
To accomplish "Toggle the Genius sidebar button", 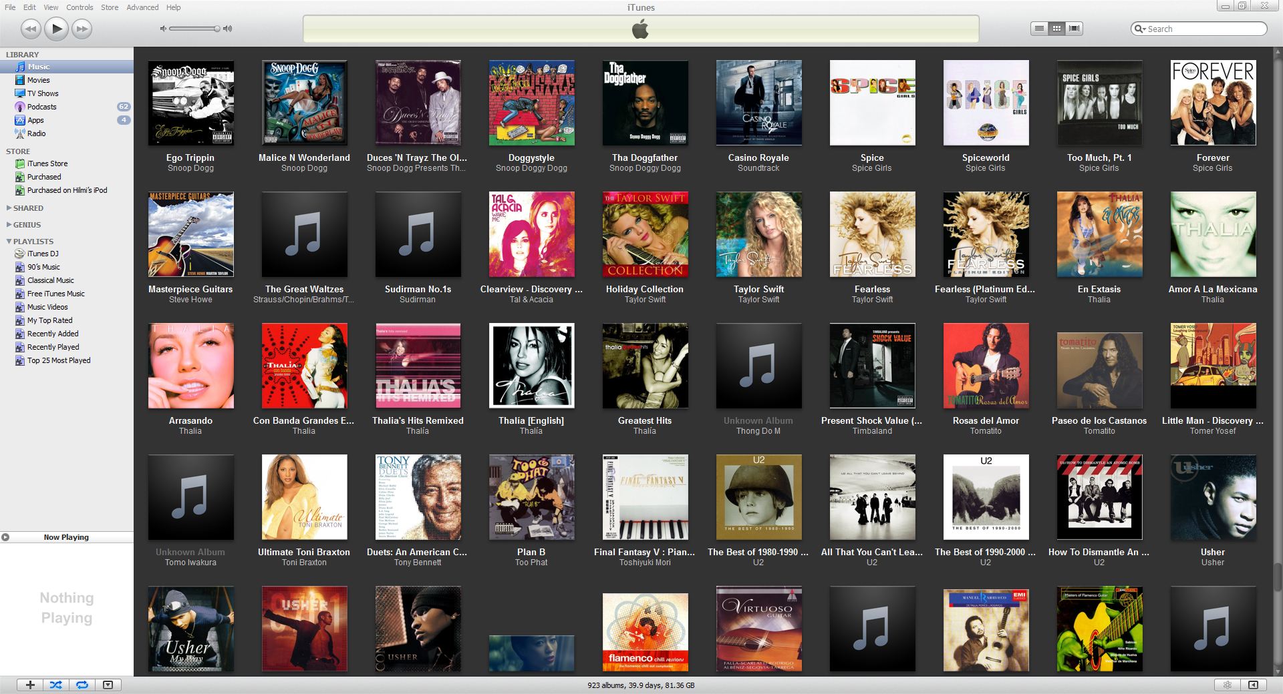I will pyautogui.click(x=1254, y=685).
